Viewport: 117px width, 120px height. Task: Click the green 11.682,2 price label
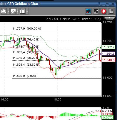click(x=108, y=47)
